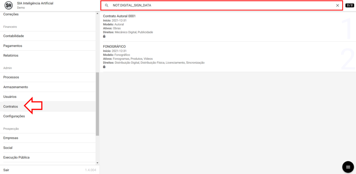Open Relatórios in the sidebar
Image resolution: width=356 pixels, height=174 pixels.
click(x=11, y=55)
